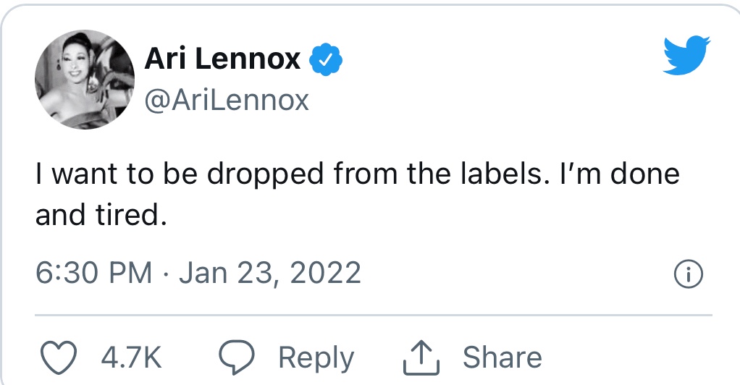Viewport: 740px width, 385px height.
Task: Open Ari Lennox's profile picture
Action: coord(84,80)
